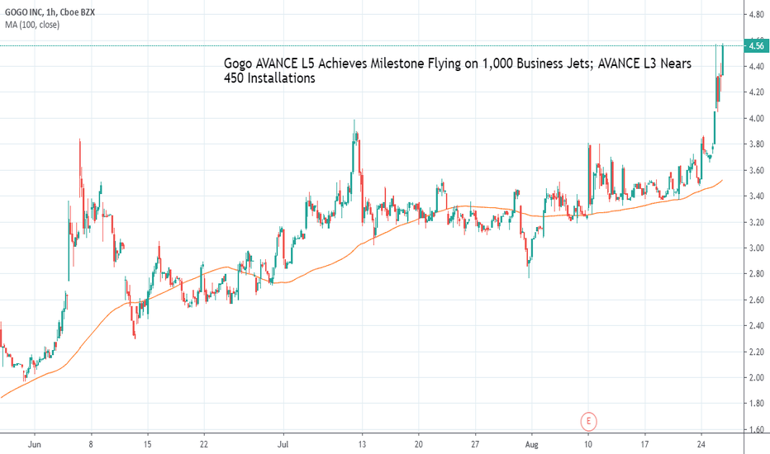Click the 4.40 price level on price axis
The width and height of the screenshot is (770, 454).
tap(756, 66)
